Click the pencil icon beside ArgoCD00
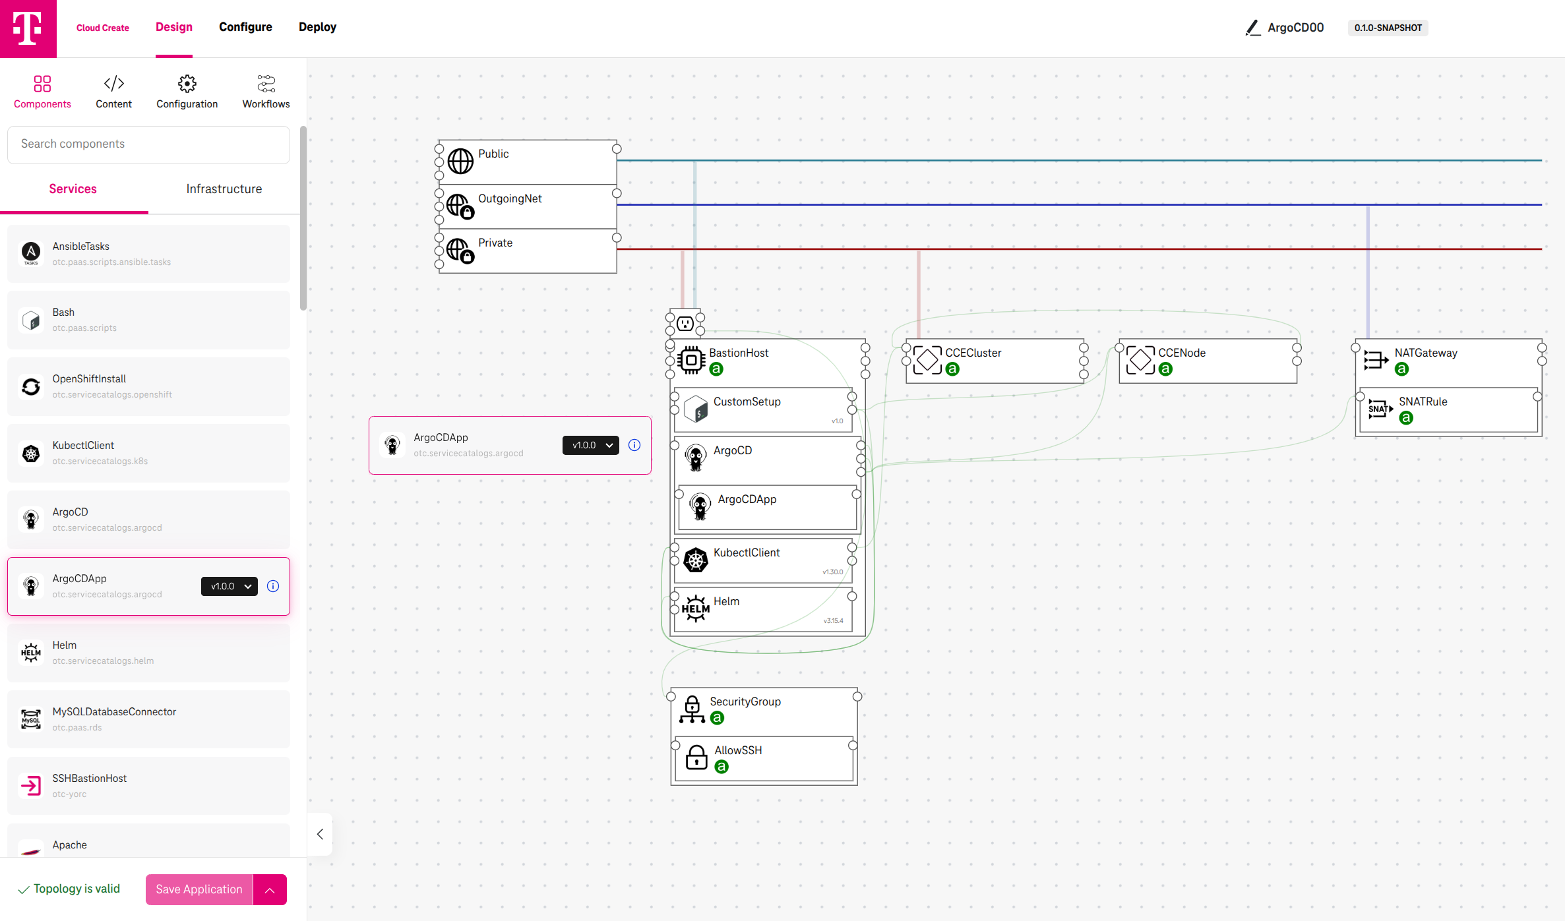This screenshot has width=1565, height=921. (x=1252, y=28)
